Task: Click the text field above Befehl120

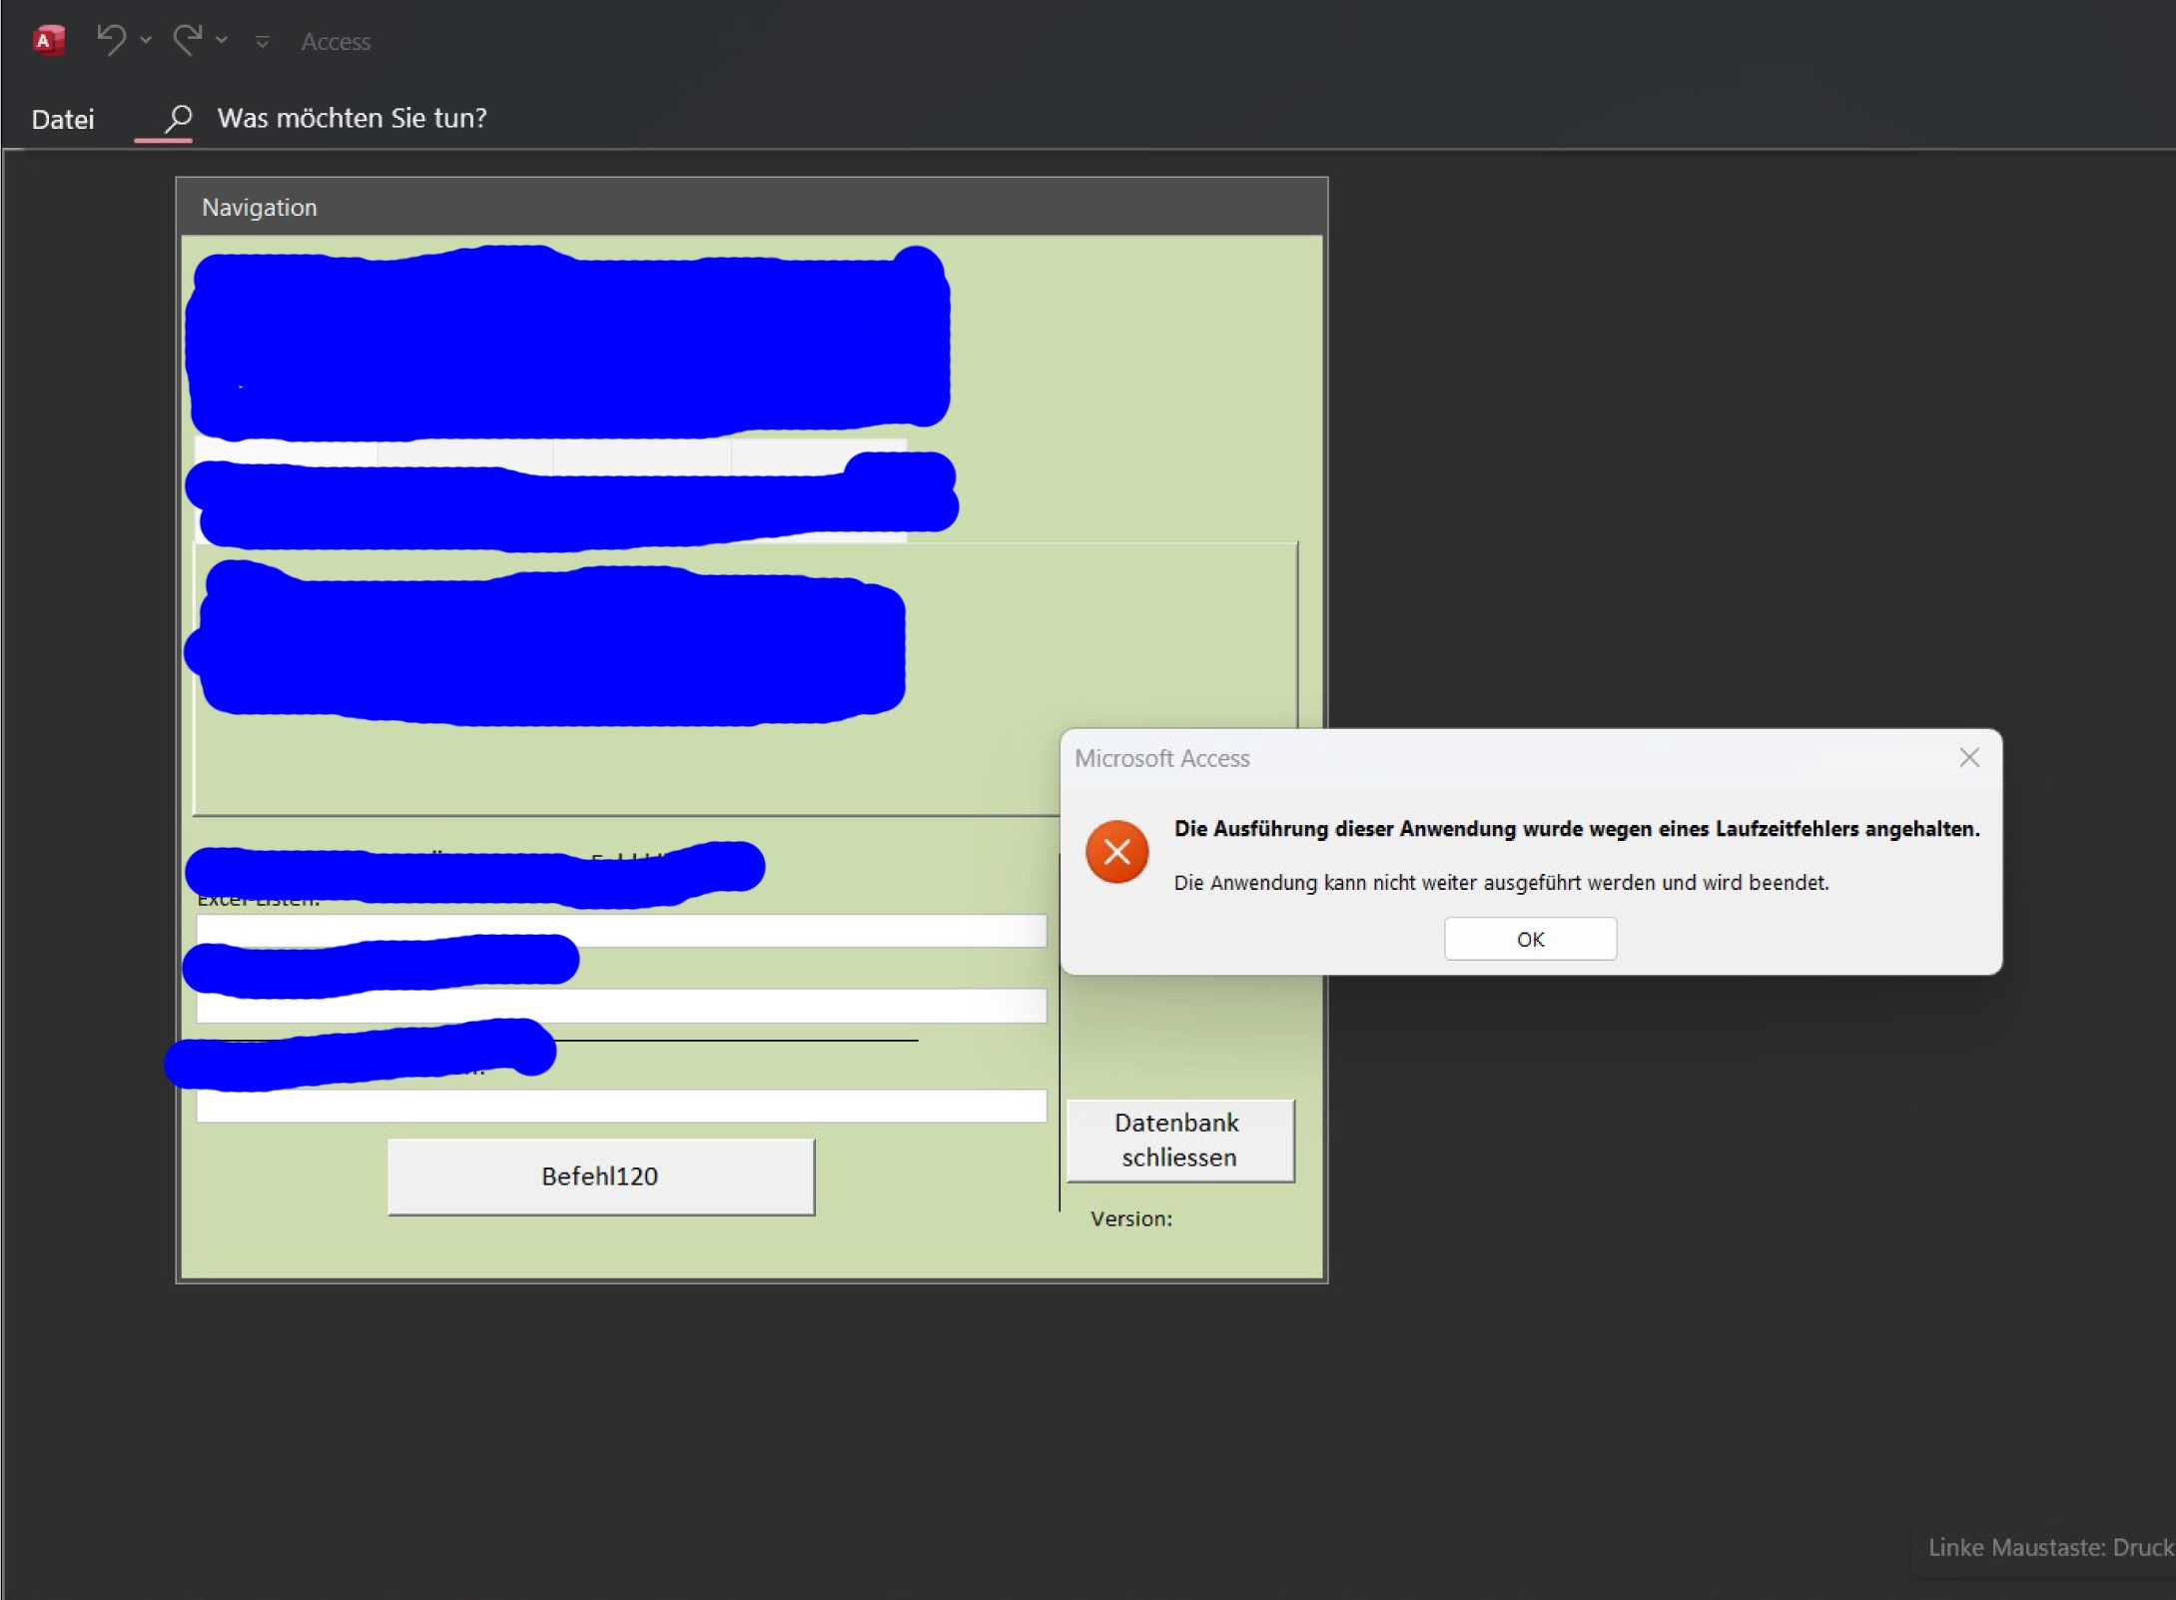Action: pyautogui.click(x=620, y=1106)
